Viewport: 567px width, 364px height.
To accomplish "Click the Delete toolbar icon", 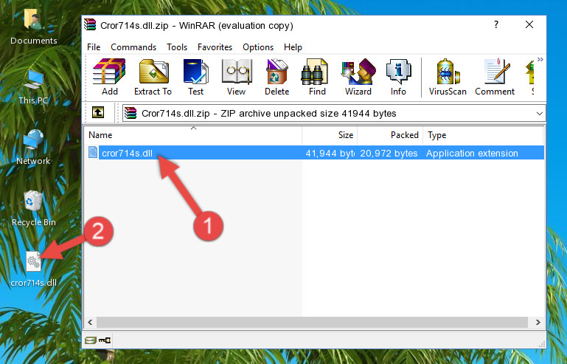I will point(276,77).
